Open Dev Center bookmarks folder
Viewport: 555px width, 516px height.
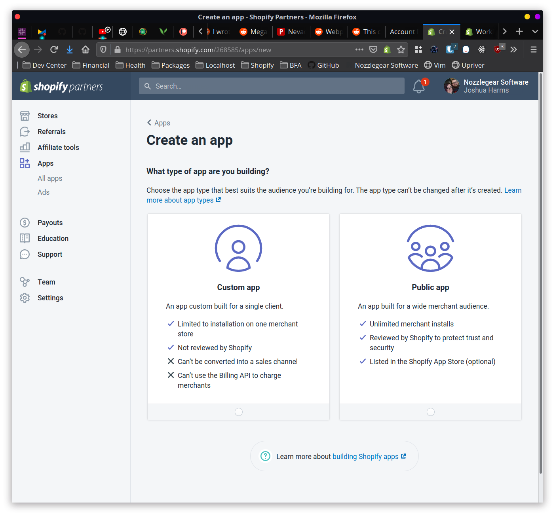click(x=45, y=65)
